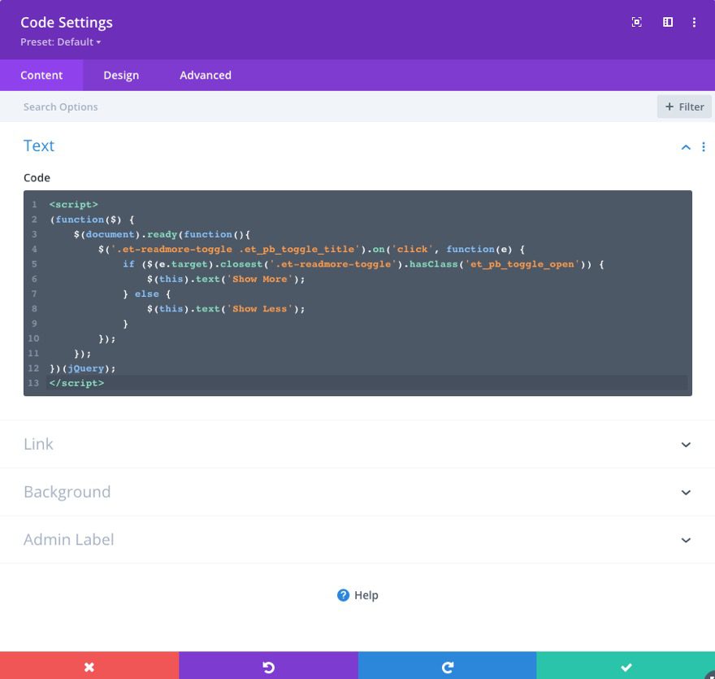The image size is (715, 679).
Task: Collapse the Text section chevron
Action: tap(685, 146)
